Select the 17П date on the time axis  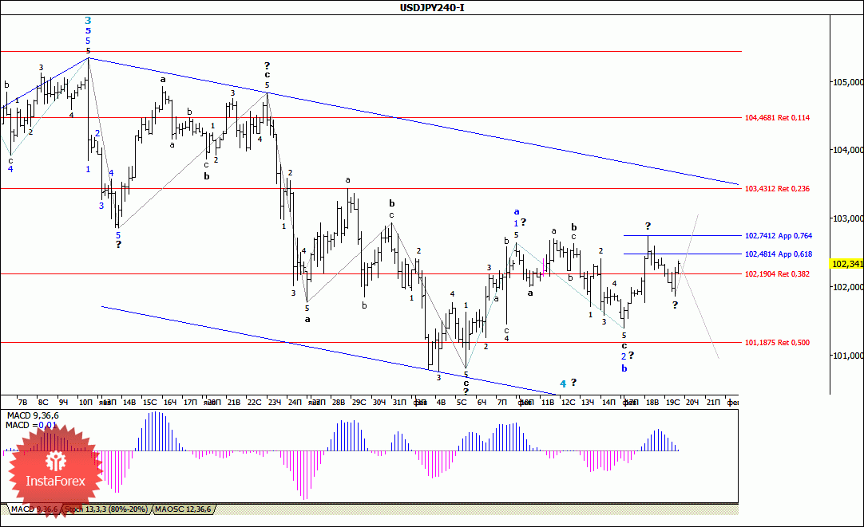click(190, 403)
